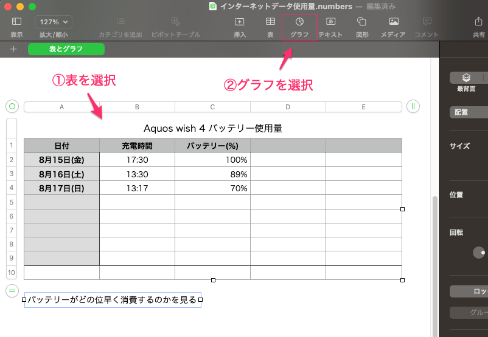Viewport: 488px width, 337px height.
Task: Click the 日付 header cell
Action: [61, 145]
